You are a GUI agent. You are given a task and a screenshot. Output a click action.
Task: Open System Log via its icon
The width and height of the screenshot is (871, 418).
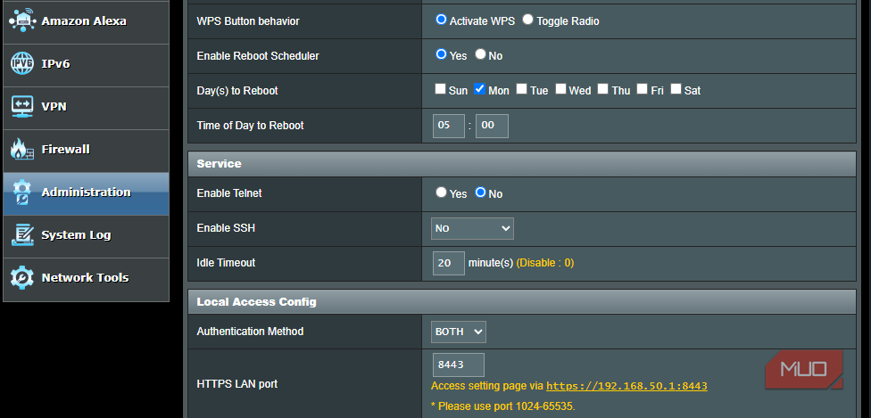(x=22, y=235)
